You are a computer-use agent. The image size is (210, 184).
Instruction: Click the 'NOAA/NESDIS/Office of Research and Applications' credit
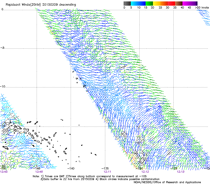pyautogui.click(x=167, y=182)
